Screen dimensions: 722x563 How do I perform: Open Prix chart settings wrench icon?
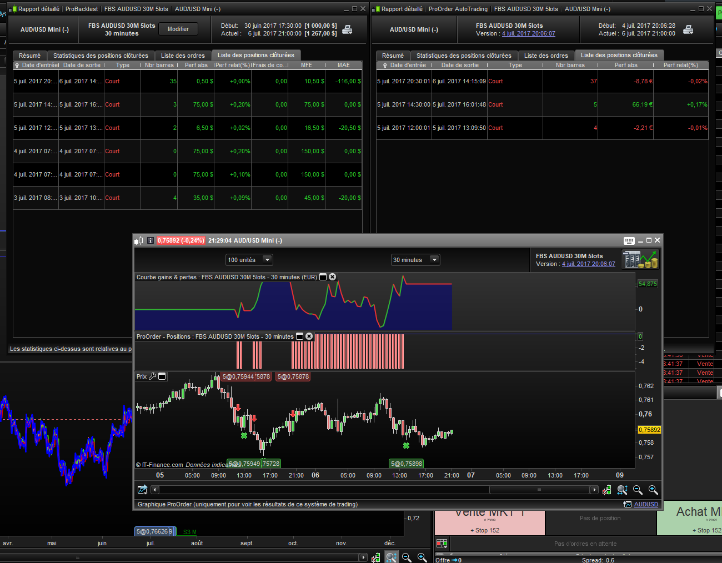click(153, 376)
